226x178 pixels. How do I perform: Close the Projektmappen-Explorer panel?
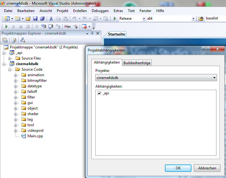(x=98, y=33)
